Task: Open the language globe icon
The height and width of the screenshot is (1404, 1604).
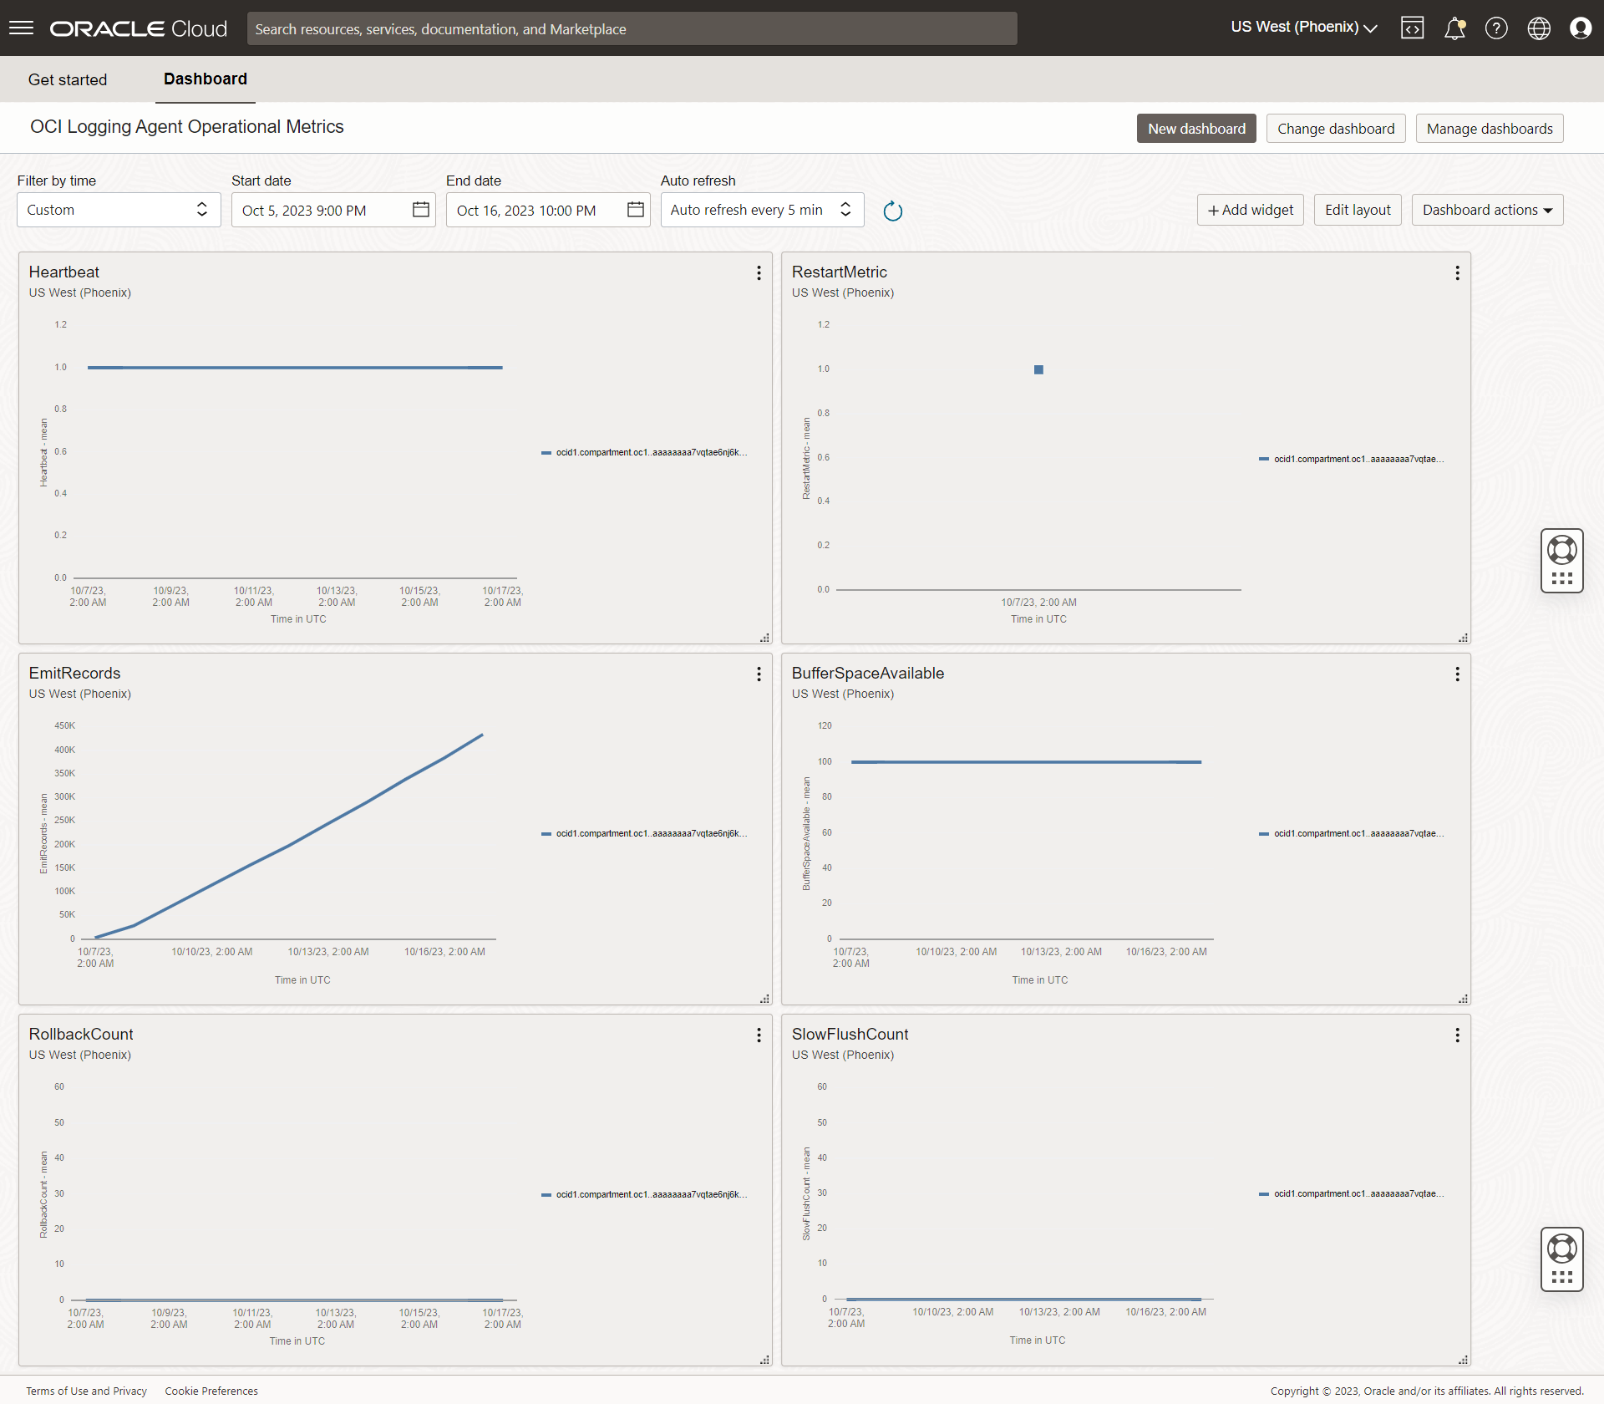Action: coord(1538,28)
